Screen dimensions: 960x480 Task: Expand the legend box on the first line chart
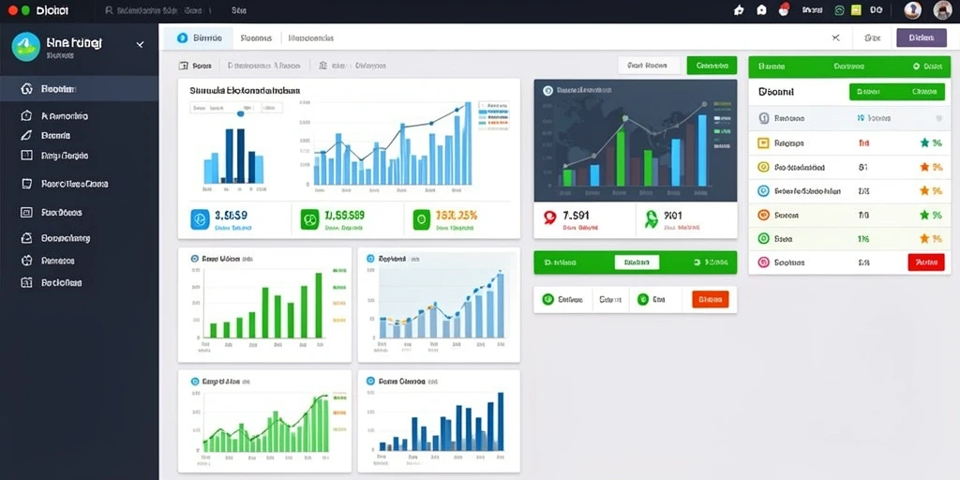(493, 113)
